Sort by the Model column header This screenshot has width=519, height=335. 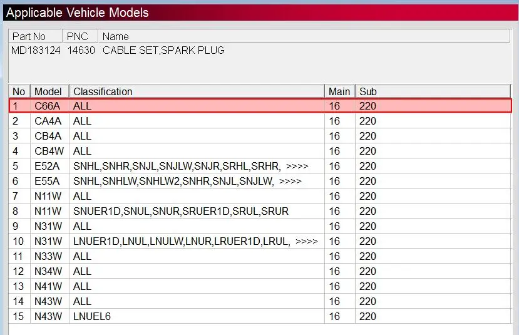[49, 91]
